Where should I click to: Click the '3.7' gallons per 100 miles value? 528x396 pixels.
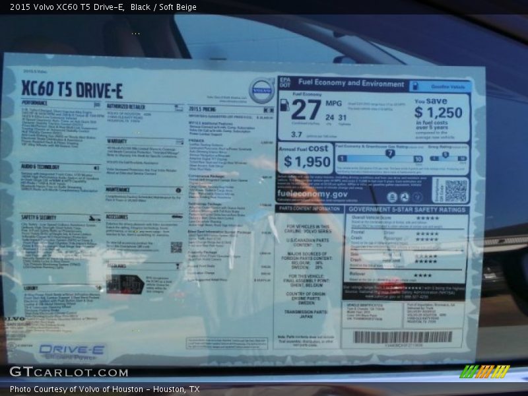(296, 135)
